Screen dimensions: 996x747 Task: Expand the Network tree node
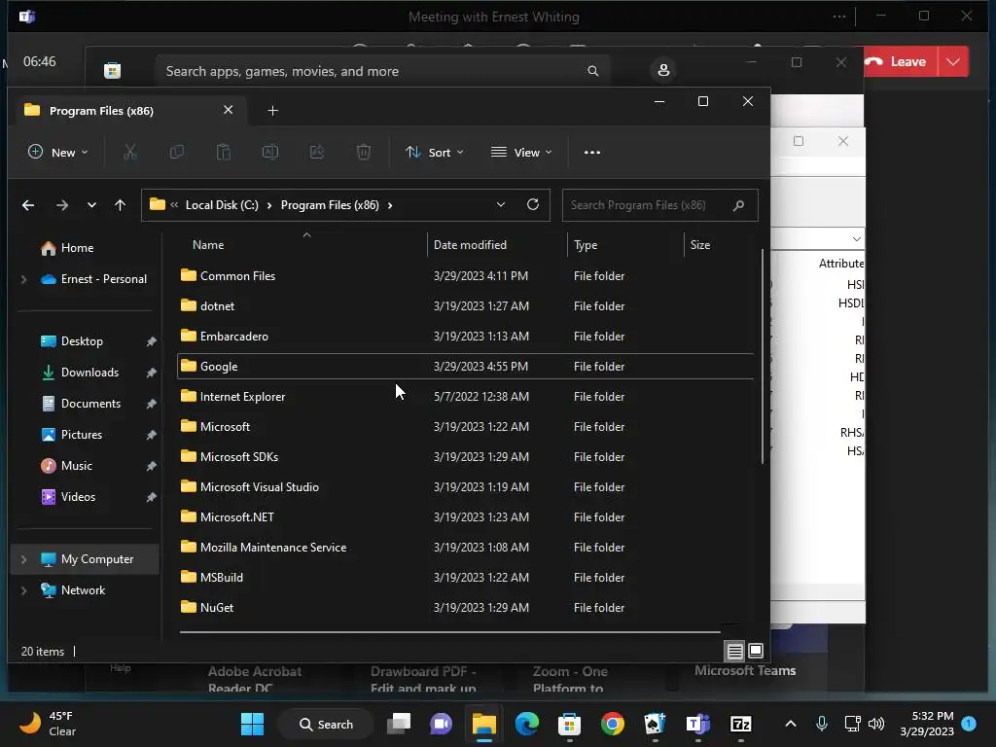pos(23,590)
